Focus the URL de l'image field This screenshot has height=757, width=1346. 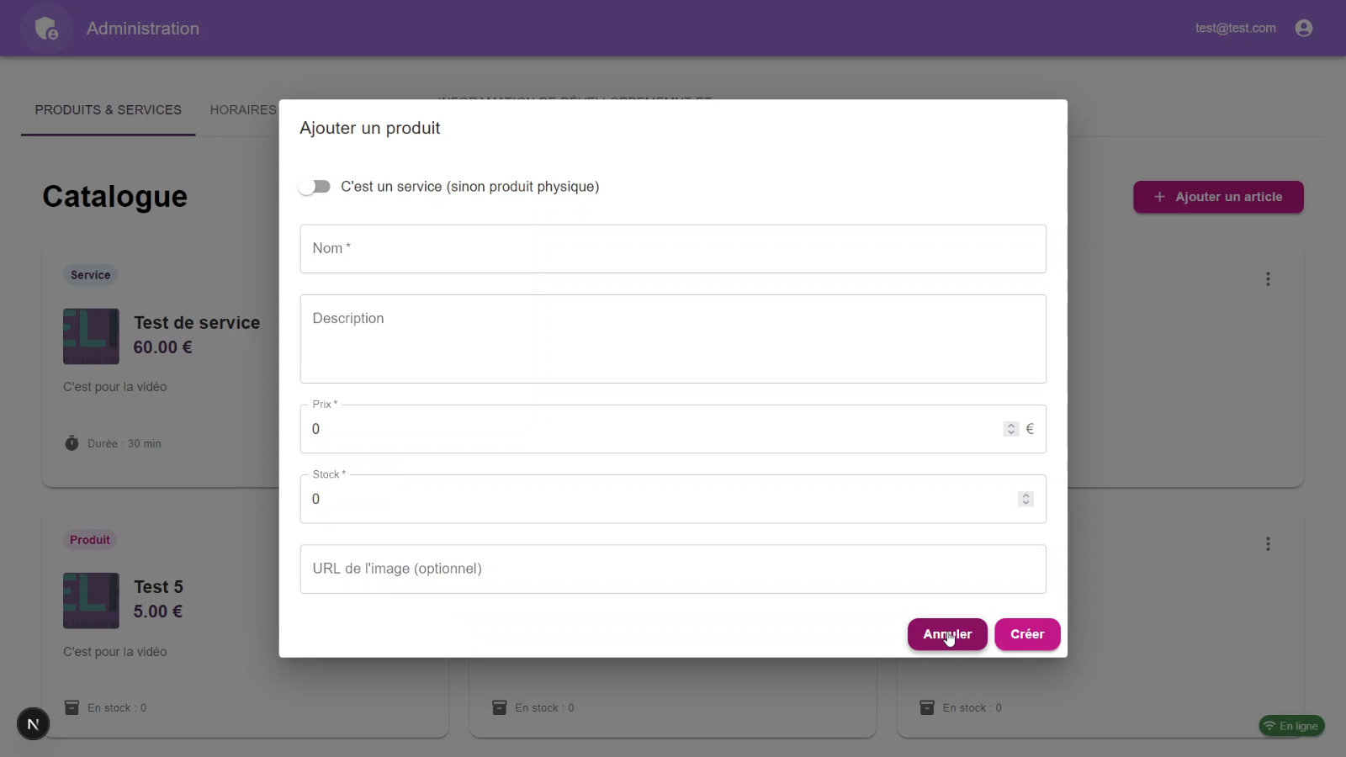click(x=672, y=569)
